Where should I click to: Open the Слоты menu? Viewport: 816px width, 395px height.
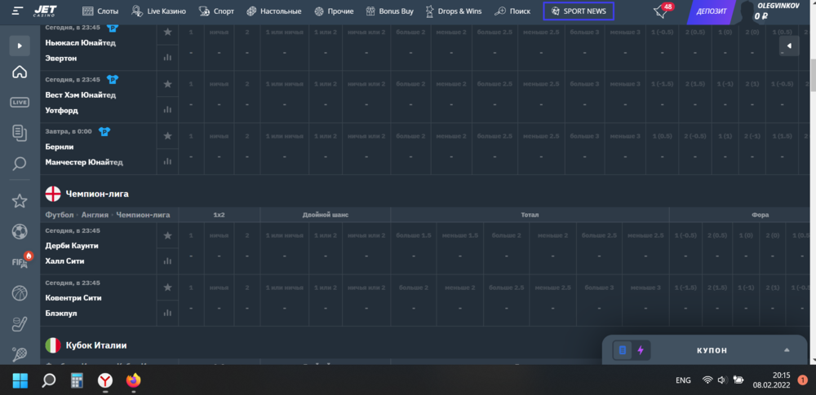pos(100,11)
